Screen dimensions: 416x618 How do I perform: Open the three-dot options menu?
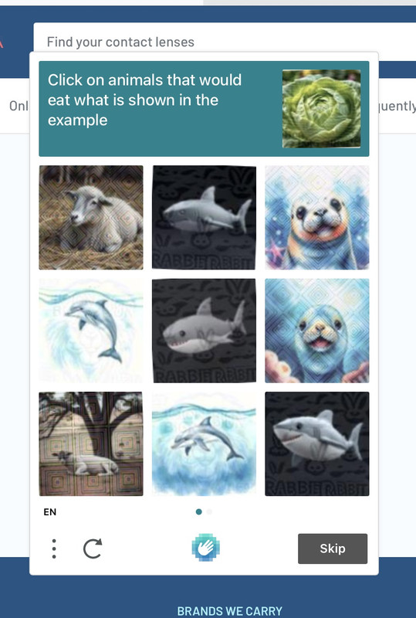click(x=54, y=548)
